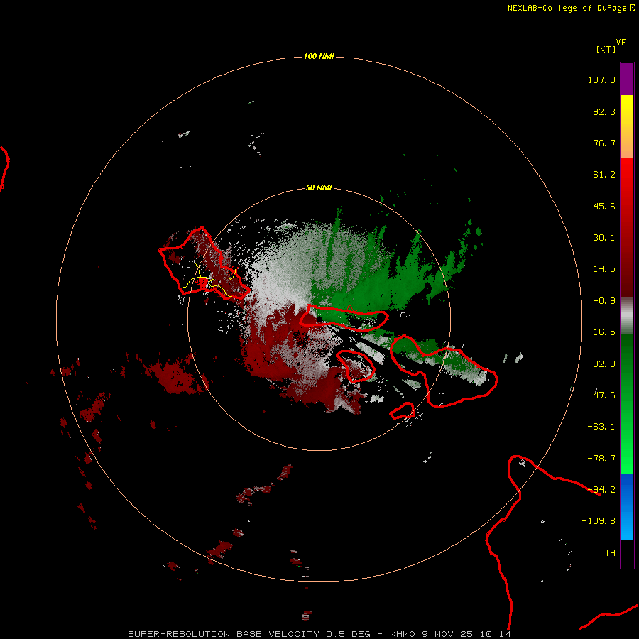Click the blue segment of the color bar
This screenshot has width=639, height=639.
click(627, 506)
